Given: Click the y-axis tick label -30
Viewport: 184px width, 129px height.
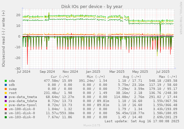Looking at the screenshot, I should click(17, 68).
